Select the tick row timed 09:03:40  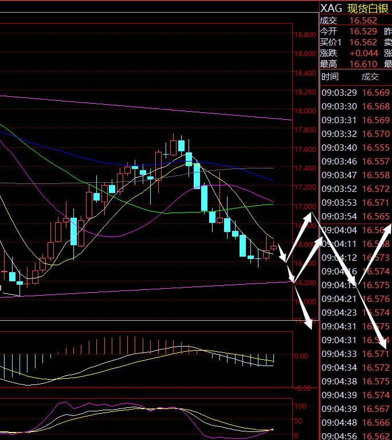click(x=356, y=148)
